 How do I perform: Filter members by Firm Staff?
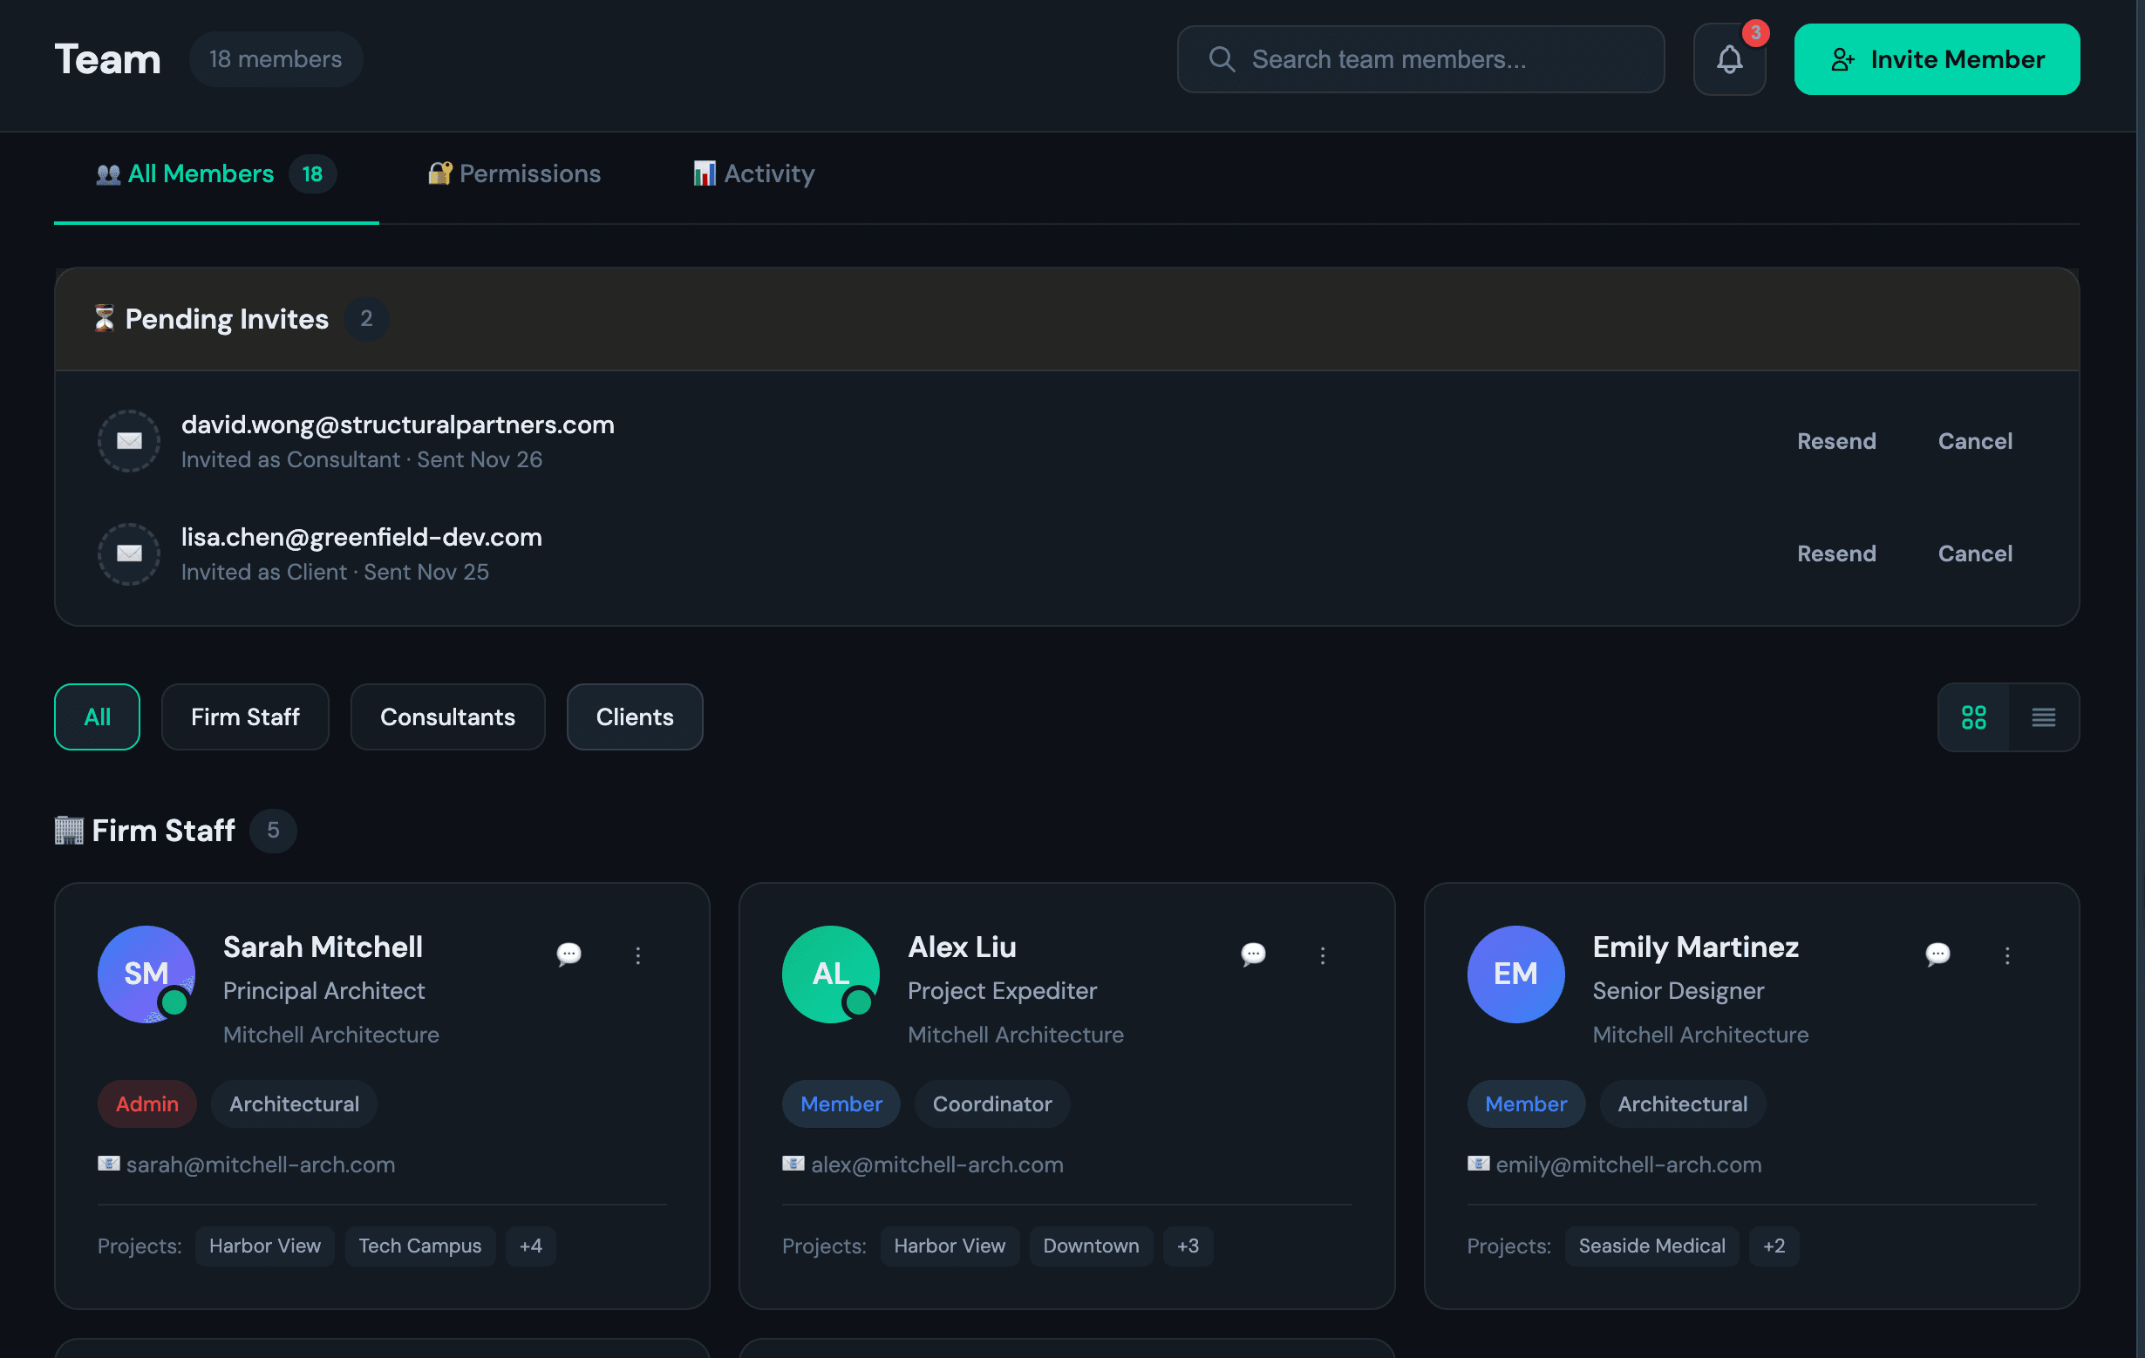click(x=245, y=716)
